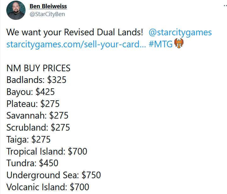Click the 'NM BUY PRICES' heading text

pos(38,68)
